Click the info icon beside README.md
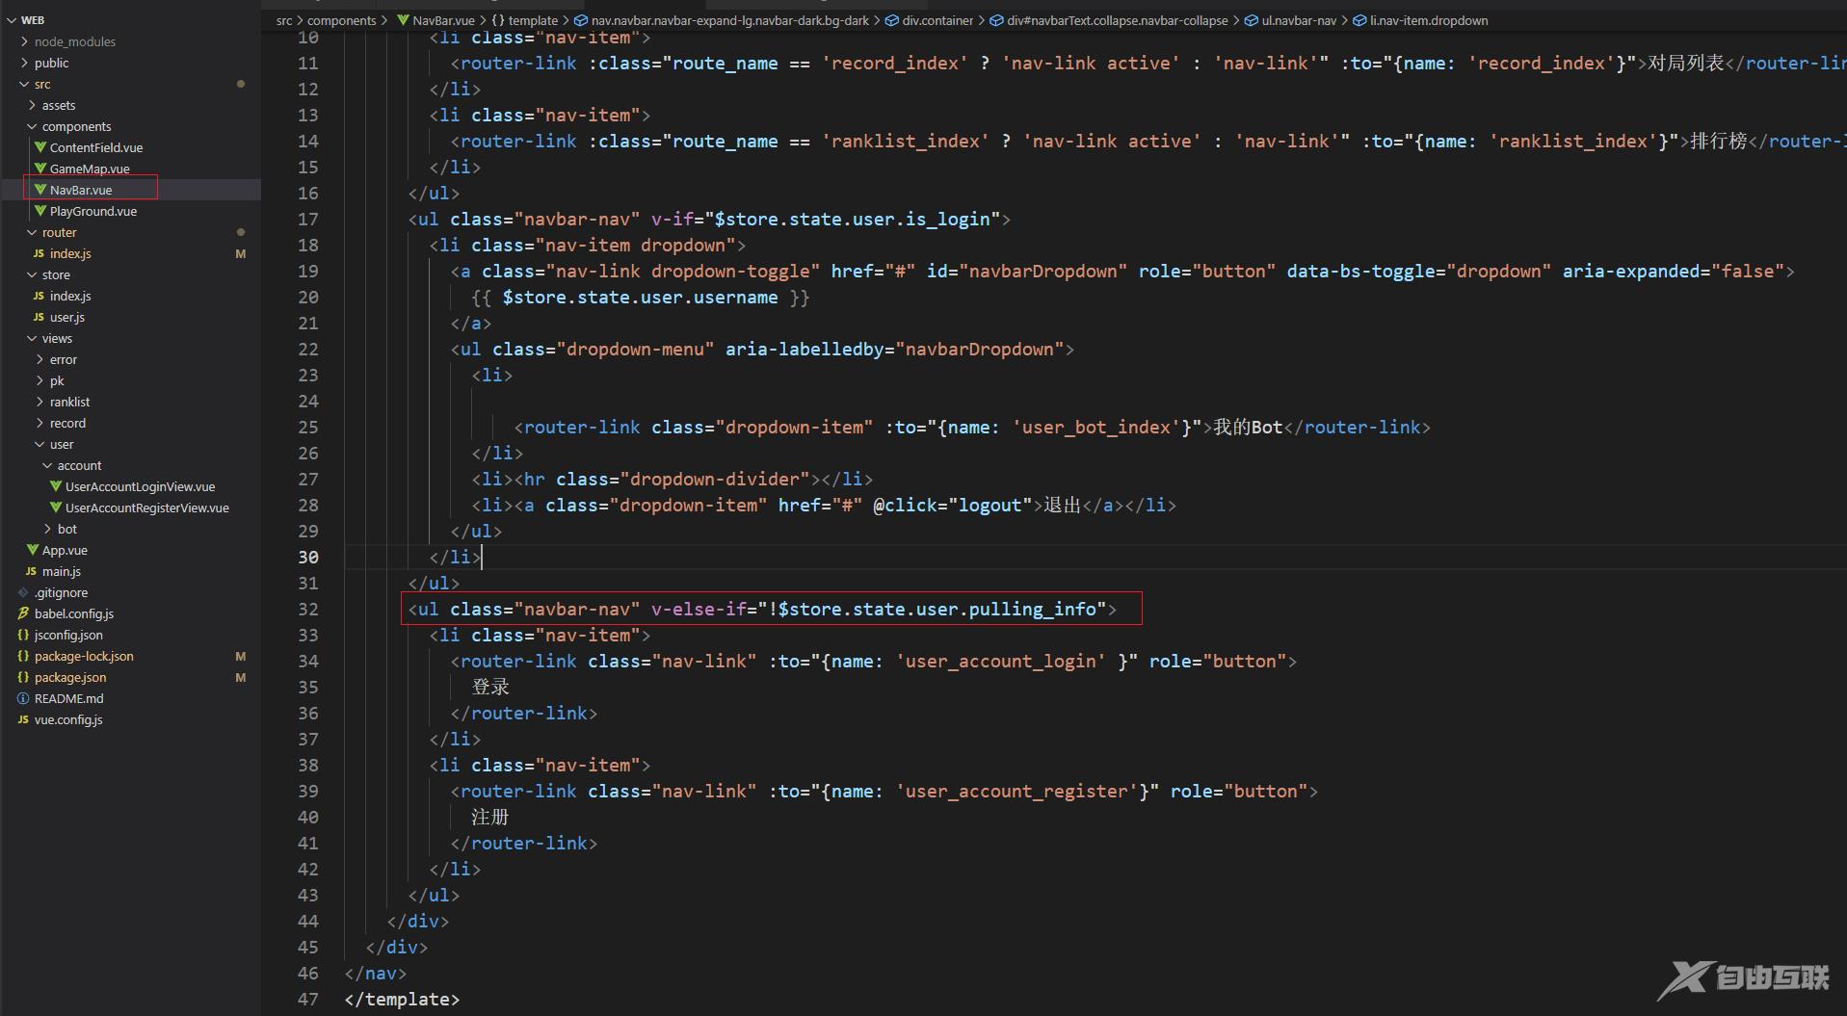The image size is (1847, 1016). coord(23,698)
